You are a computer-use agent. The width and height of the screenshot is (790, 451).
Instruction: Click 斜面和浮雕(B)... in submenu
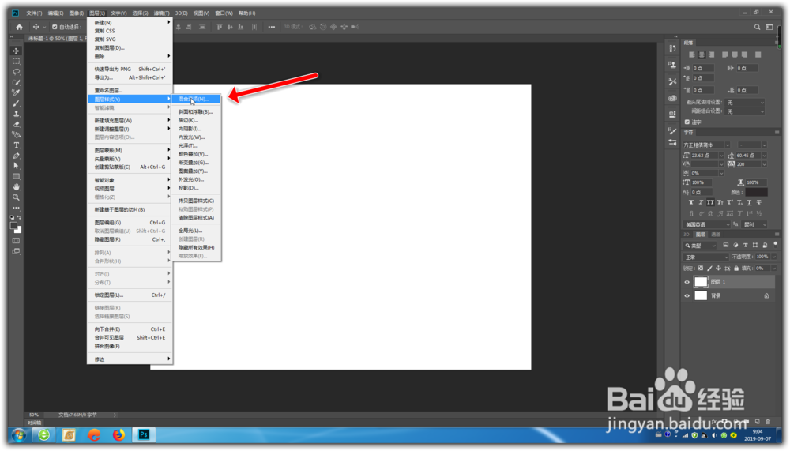[196, 112]
